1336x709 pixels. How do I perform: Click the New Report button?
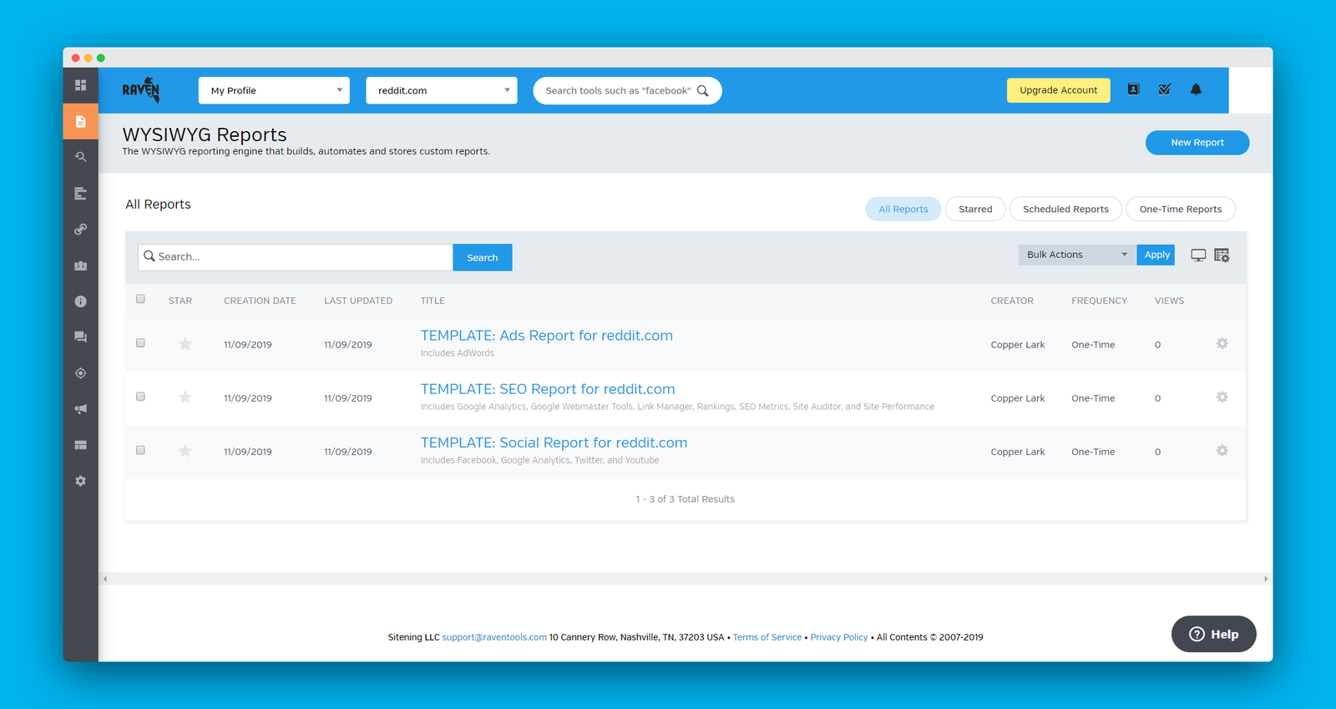[1197, 143]
